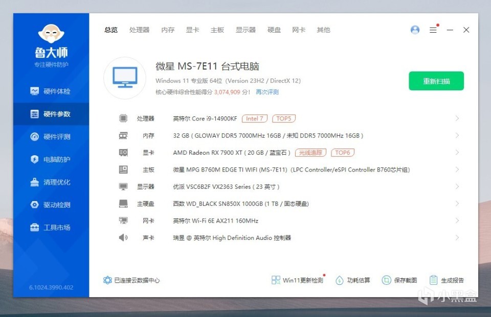Click 微星 MPG B760M EDGE TI WIFI text
Screen dimensions: 491x317
pos(291,170)
